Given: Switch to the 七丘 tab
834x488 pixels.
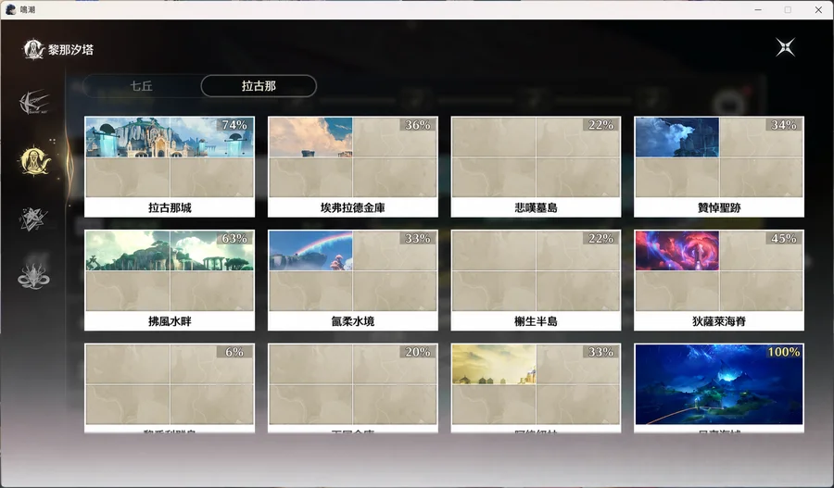Looking at the screenshot, I should pyautogui.click(x=142, y=86).
